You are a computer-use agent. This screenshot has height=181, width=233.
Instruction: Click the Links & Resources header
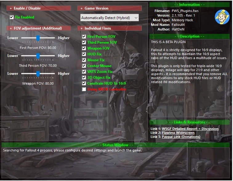190,122
